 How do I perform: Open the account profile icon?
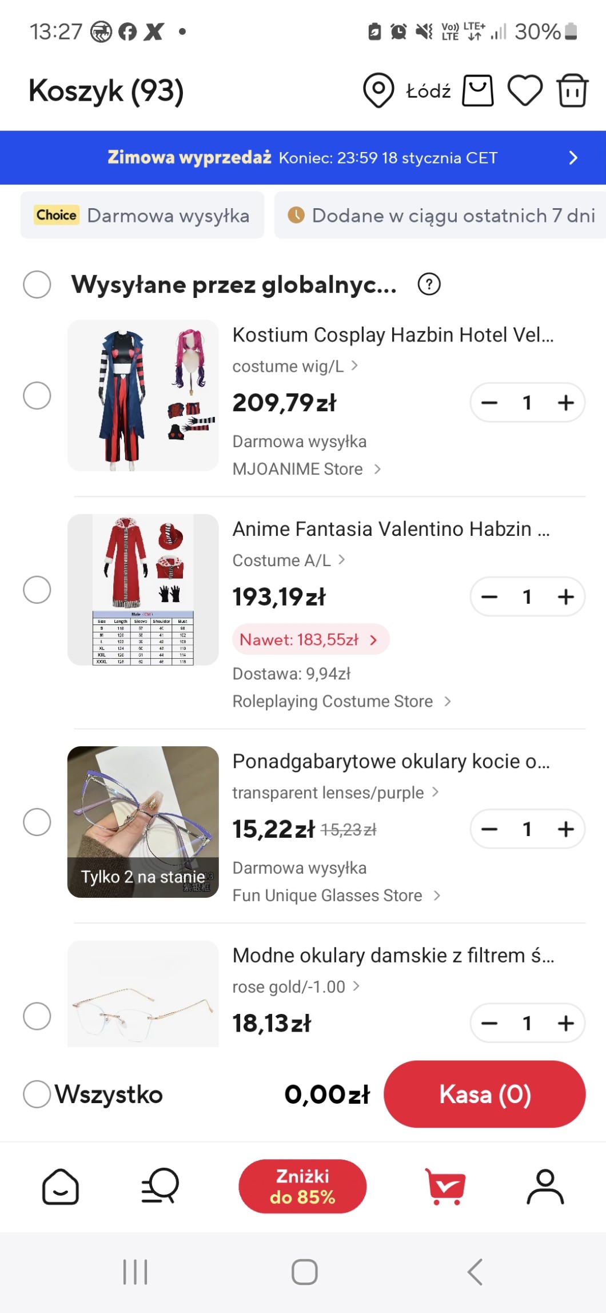(x=545, y=1186)
